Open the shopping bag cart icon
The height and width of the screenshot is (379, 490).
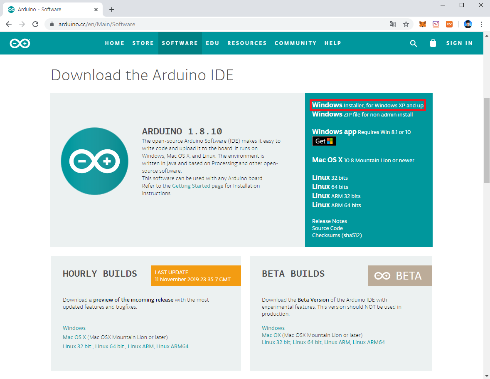[x=433, y=43]
